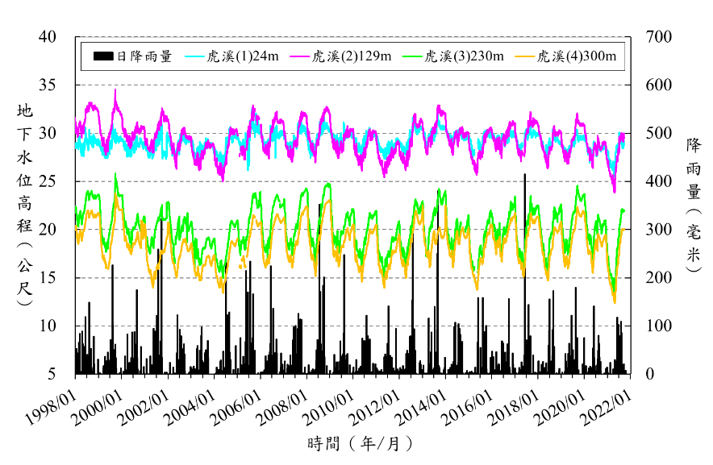Select the cyan line legend swatch
713x465 pixels.
coord(194,56)
